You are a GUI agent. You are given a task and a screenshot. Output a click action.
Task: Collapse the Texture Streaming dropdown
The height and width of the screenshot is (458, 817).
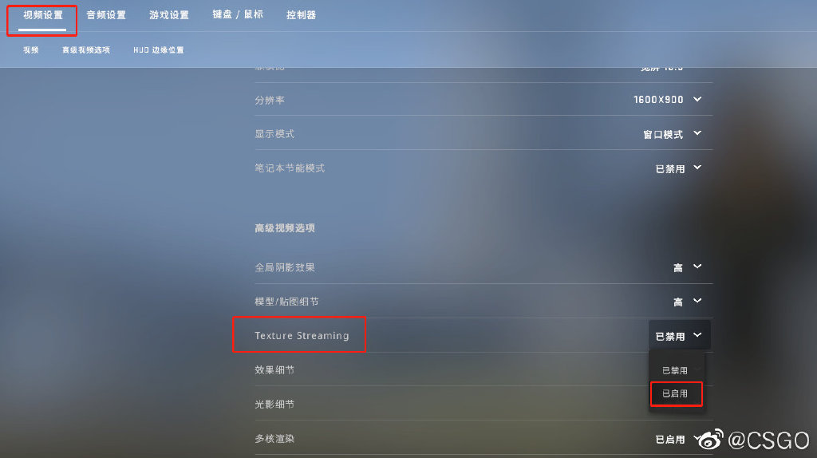(680, 336)
